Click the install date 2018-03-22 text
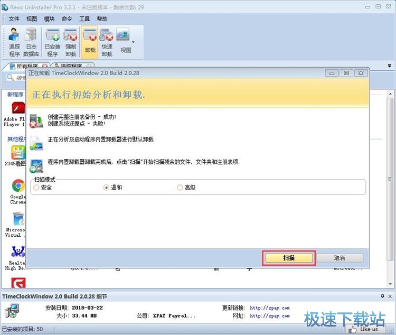 tap(87, 308)
